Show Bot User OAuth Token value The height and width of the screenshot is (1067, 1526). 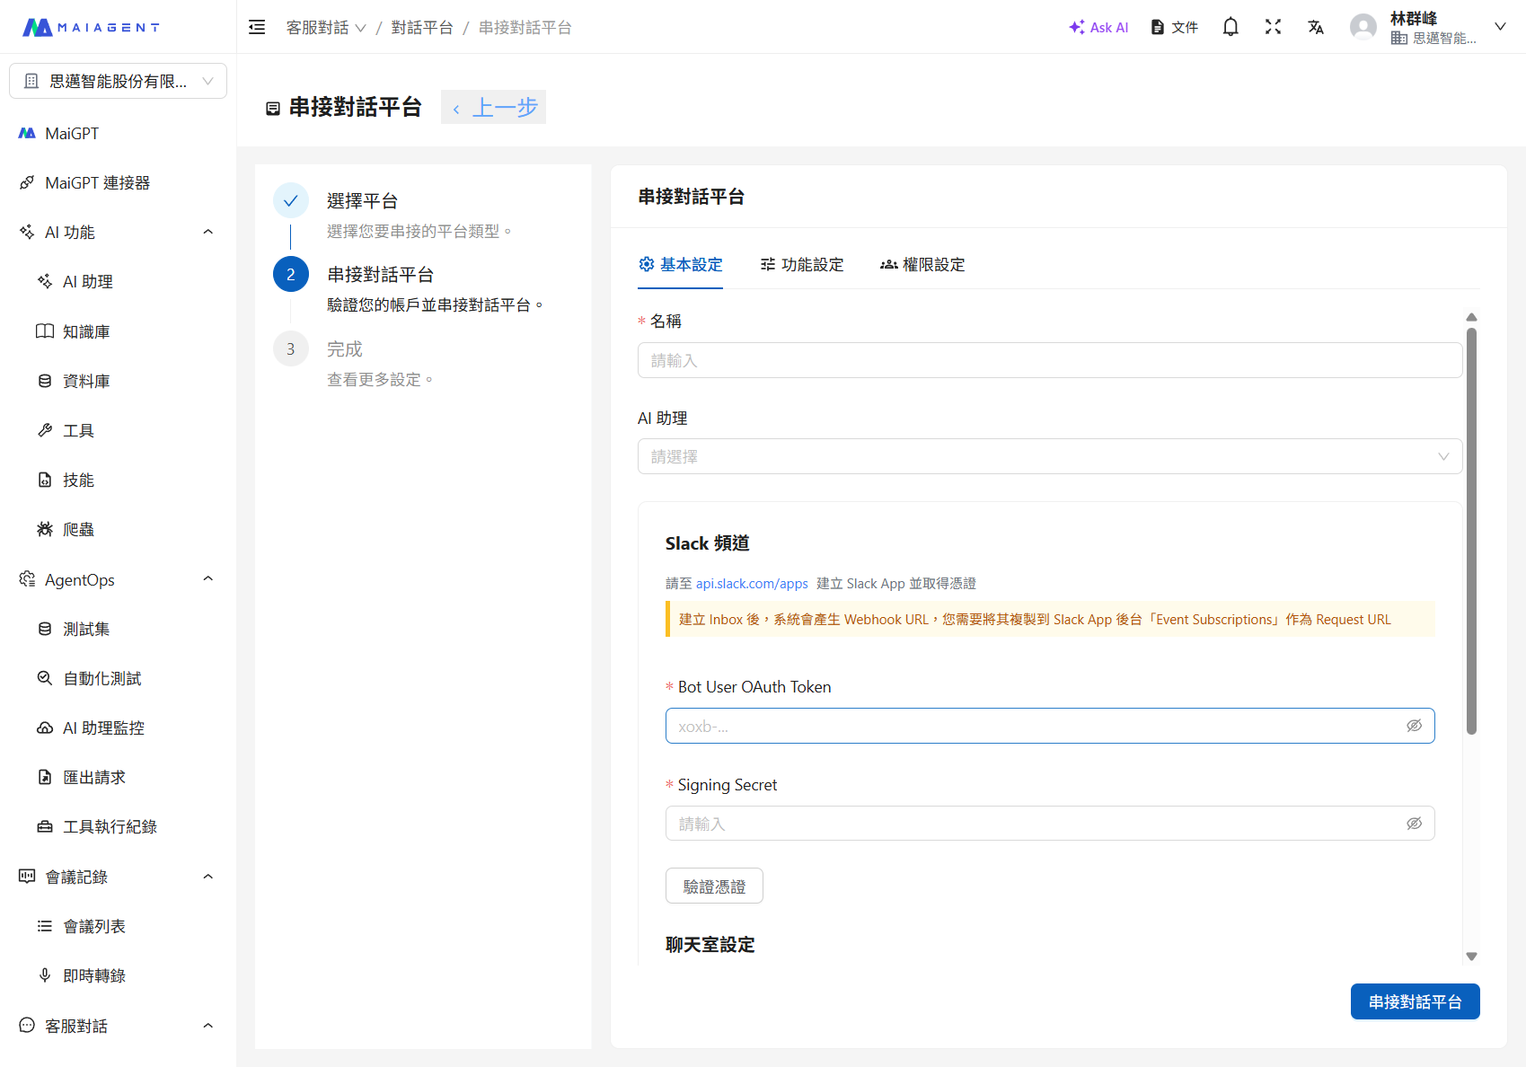(1414, 726)
